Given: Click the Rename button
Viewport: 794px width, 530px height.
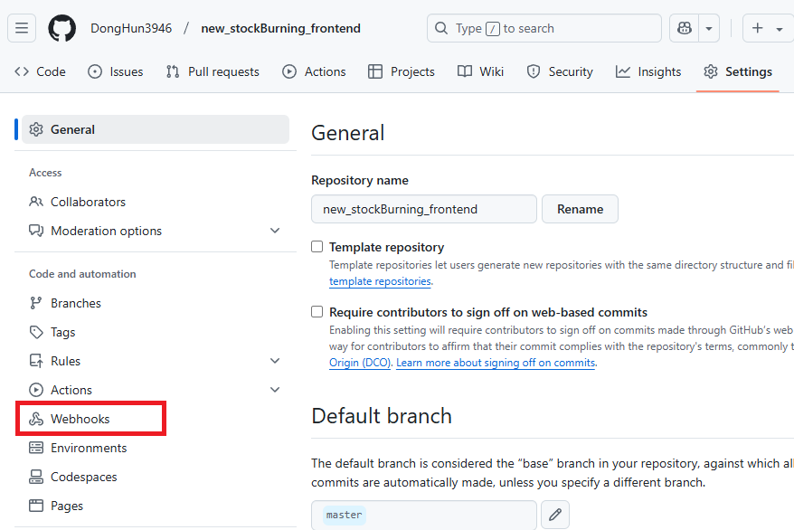Looking at the screenshot, I should pyautogui.click(x=580, y=209).
